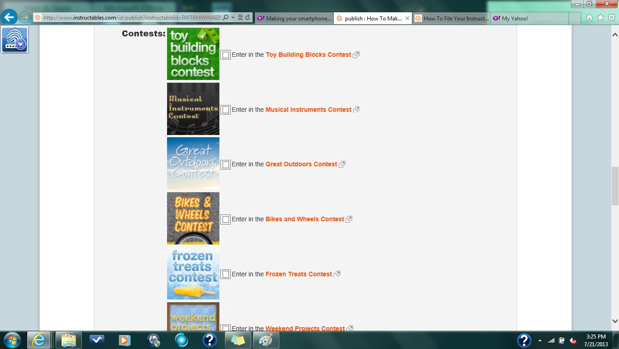
Task: Click the blue sphere taskbar icon
Action: pos(181,340)
